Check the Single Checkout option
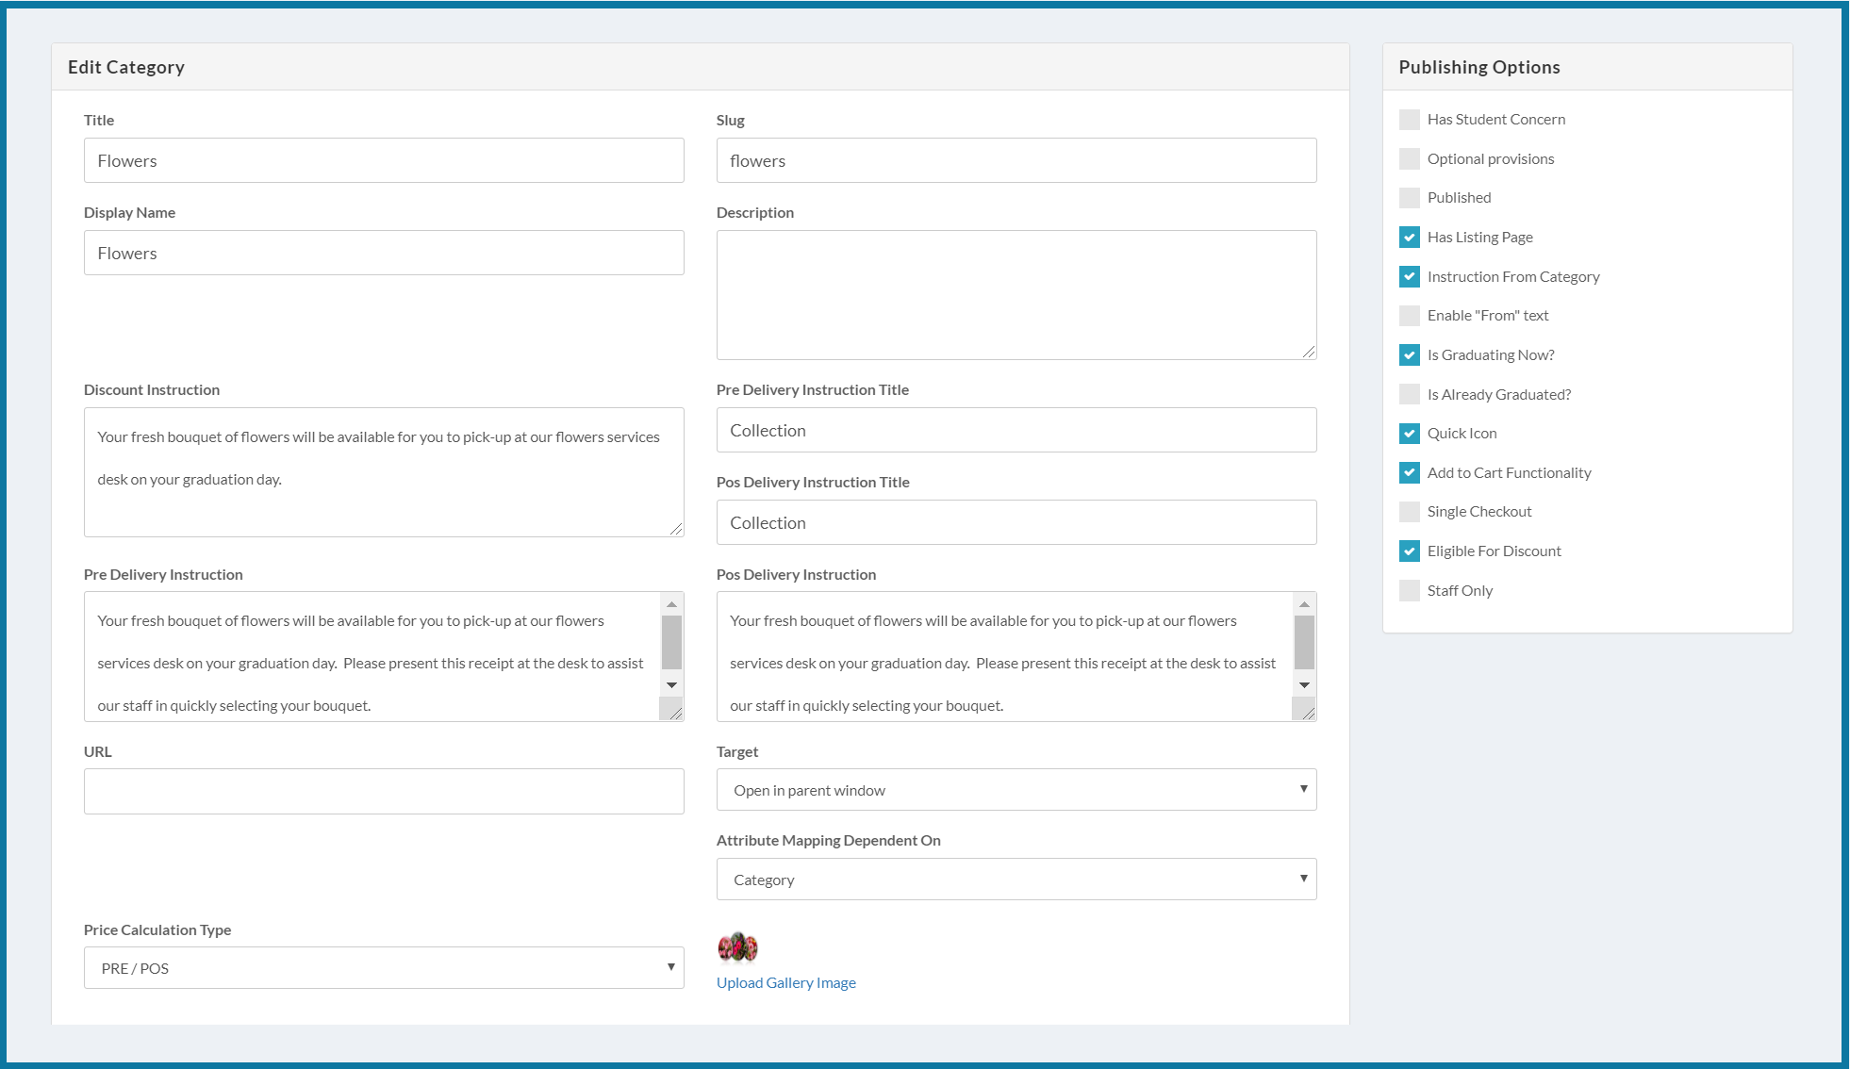The height and width of the screenshot is (1069, 1850). click(1410, 512)
